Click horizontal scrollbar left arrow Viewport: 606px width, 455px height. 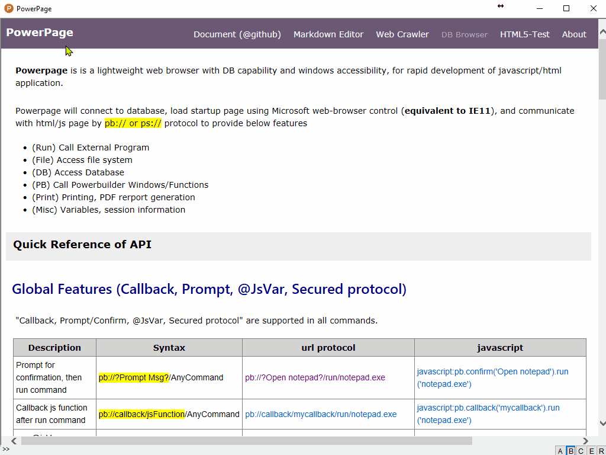[14, 441]
